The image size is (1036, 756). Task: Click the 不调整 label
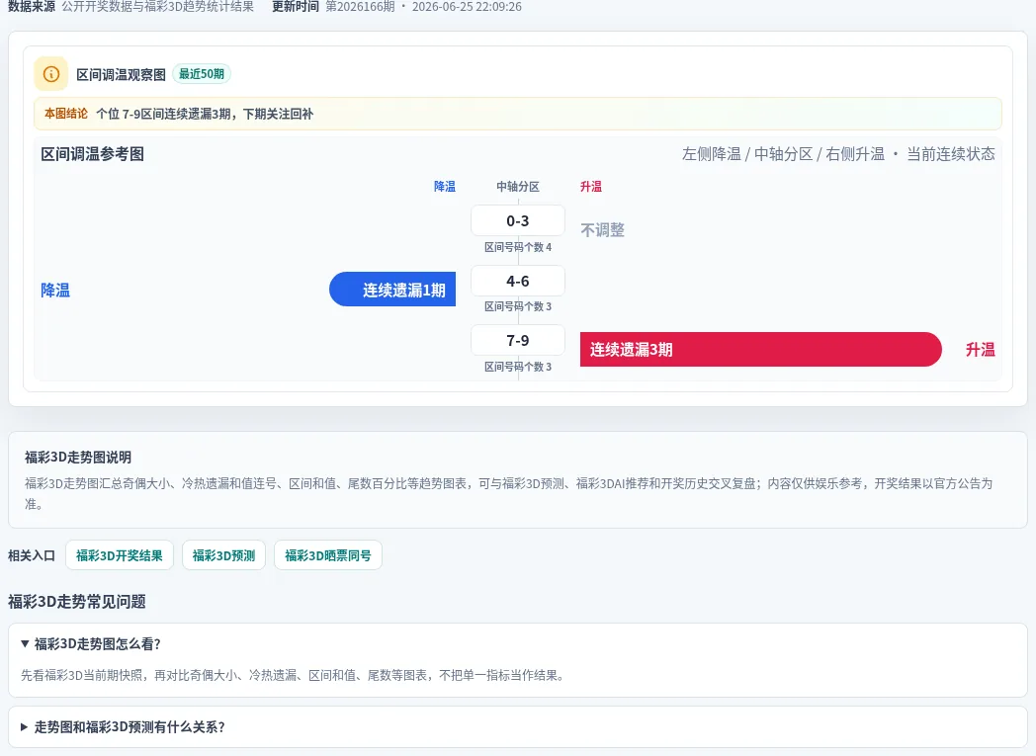pyautogui.click(x=602, y=230)
